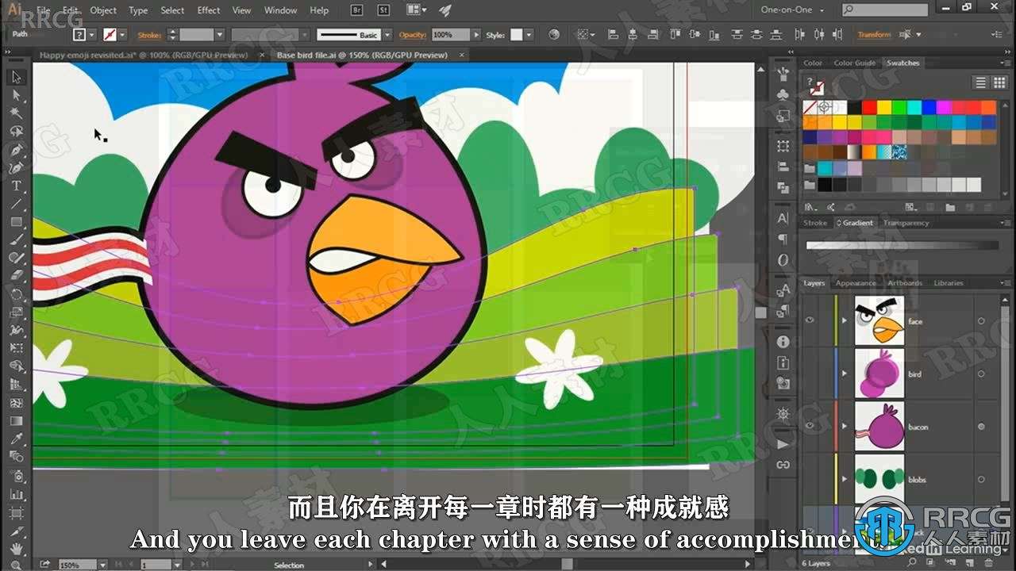Select the Lasso tool
Viewport: 1016px width, 571px height.
pyautogui.click(x=16, y=132)
